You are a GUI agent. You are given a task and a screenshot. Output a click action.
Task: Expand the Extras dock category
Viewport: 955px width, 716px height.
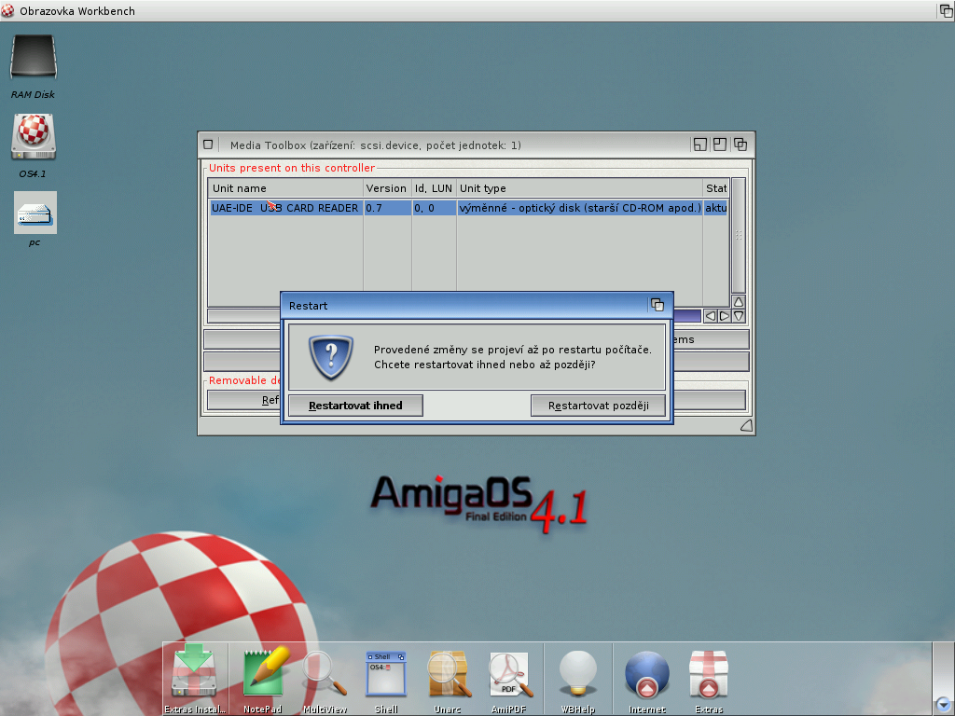pyautogui.click(x=709, y=673)
